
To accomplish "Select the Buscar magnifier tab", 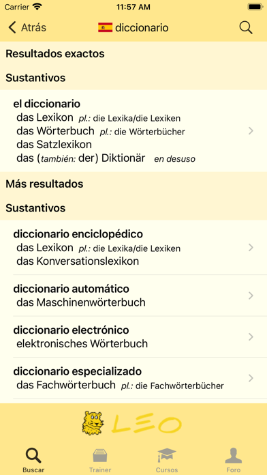I will [x=33, y=456].
